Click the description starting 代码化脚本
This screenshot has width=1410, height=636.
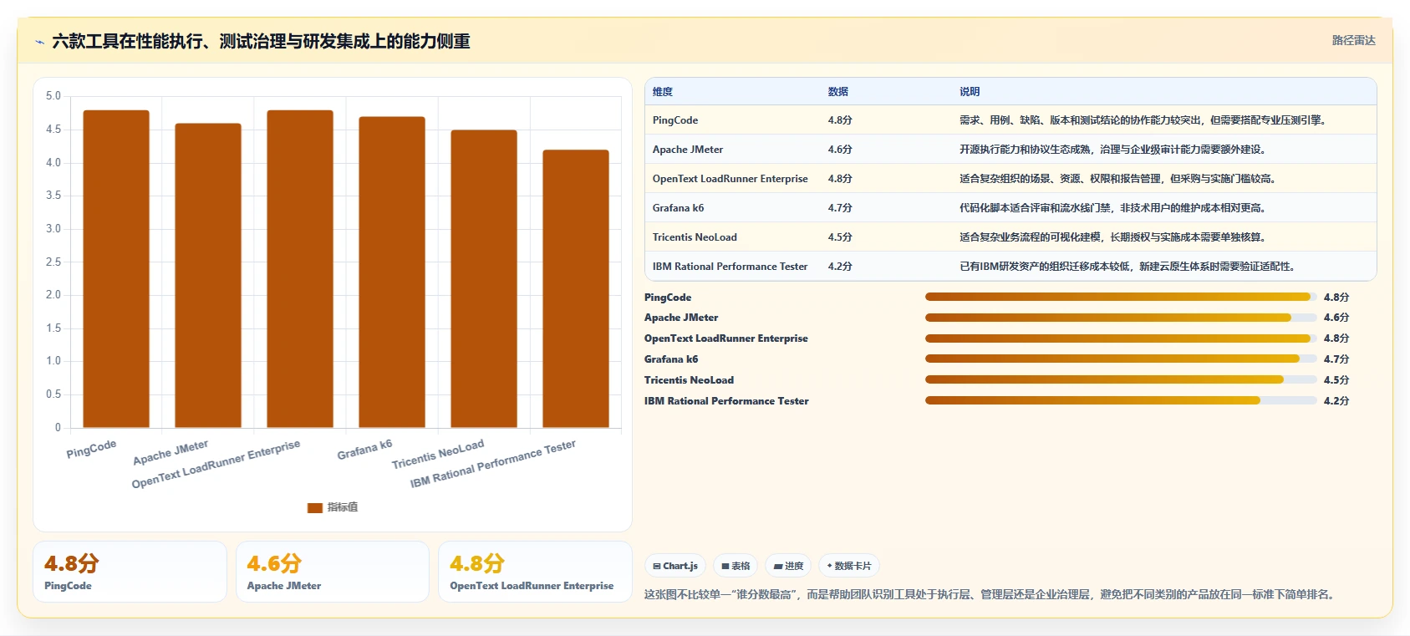click(x=1114, y=208)
